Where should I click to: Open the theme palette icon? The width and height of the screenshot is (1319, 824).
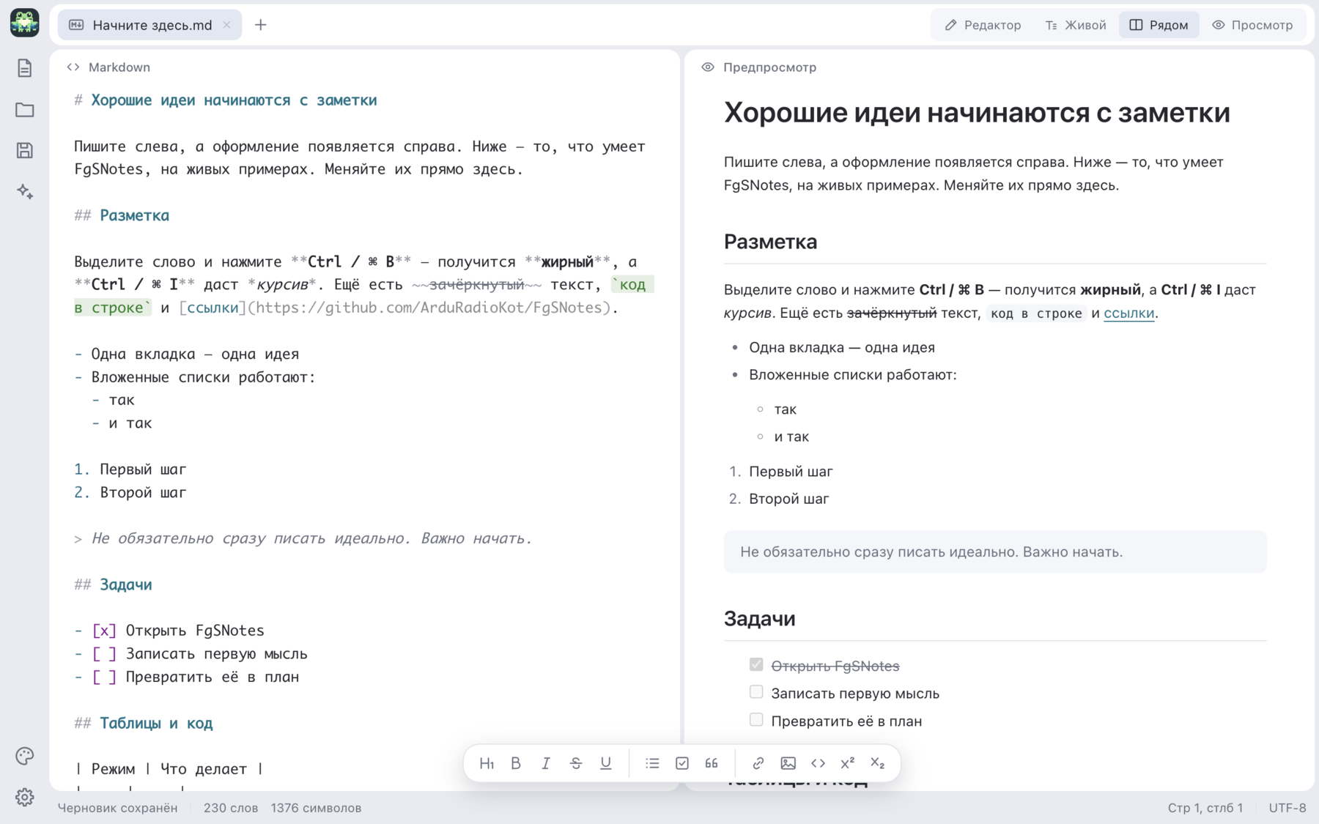coord(25,756)
